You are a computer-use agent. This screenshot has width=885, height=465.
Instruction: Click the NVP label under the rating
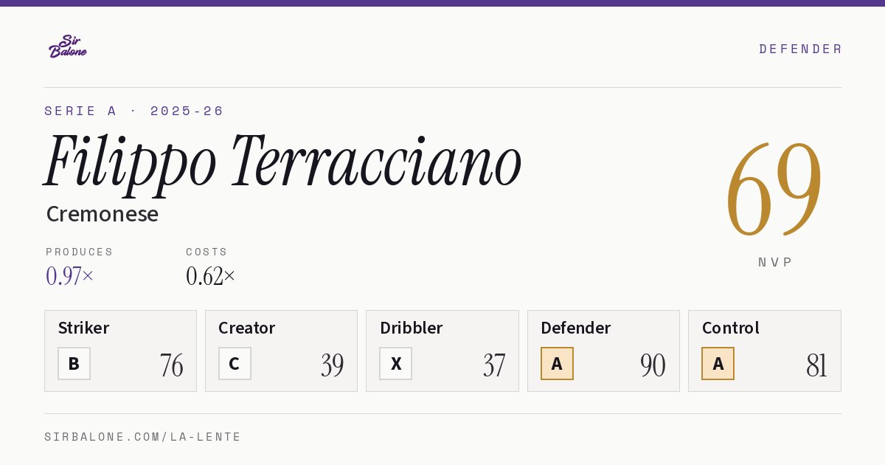pos(775,262)
